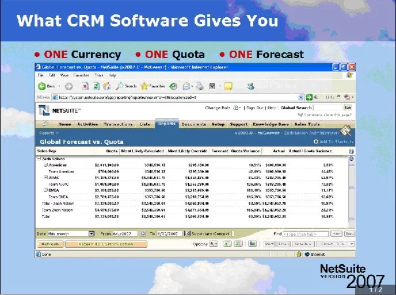Switch to the Sales Tools tab
The image size is (396, 295).
click(x=307, y=124)
